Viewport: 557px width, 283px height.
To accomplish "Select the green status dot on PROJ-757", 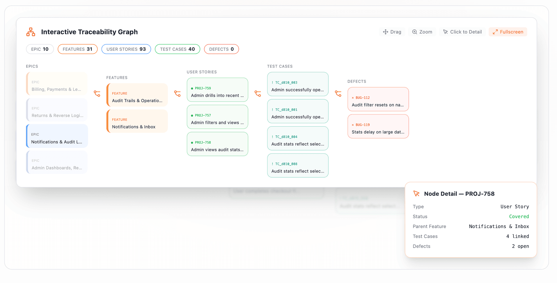I will click(x=192, y=115).
